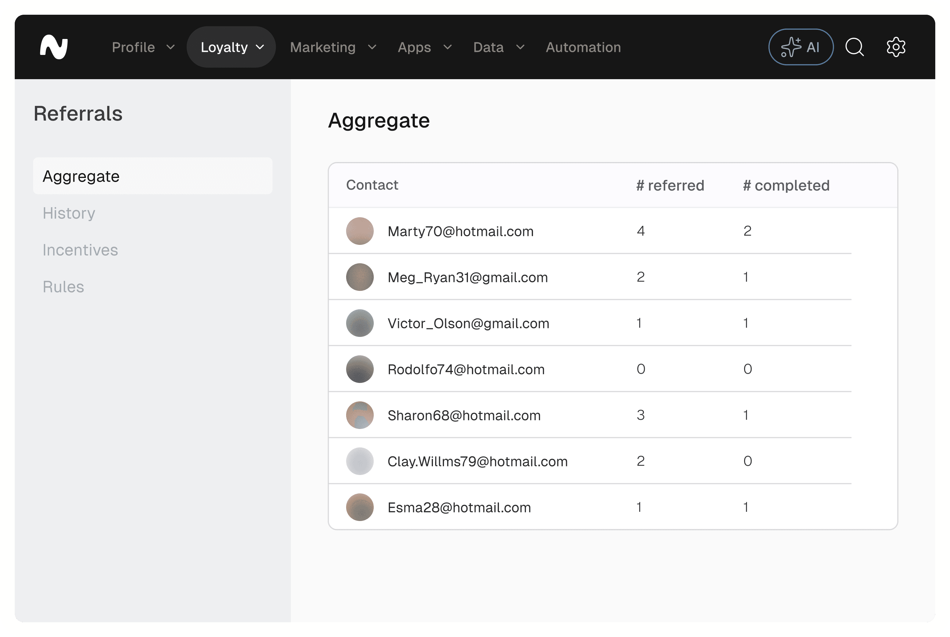950x637 pixels.
Task: Expand the Profile dropdown chevron
Action: point(171,47)
